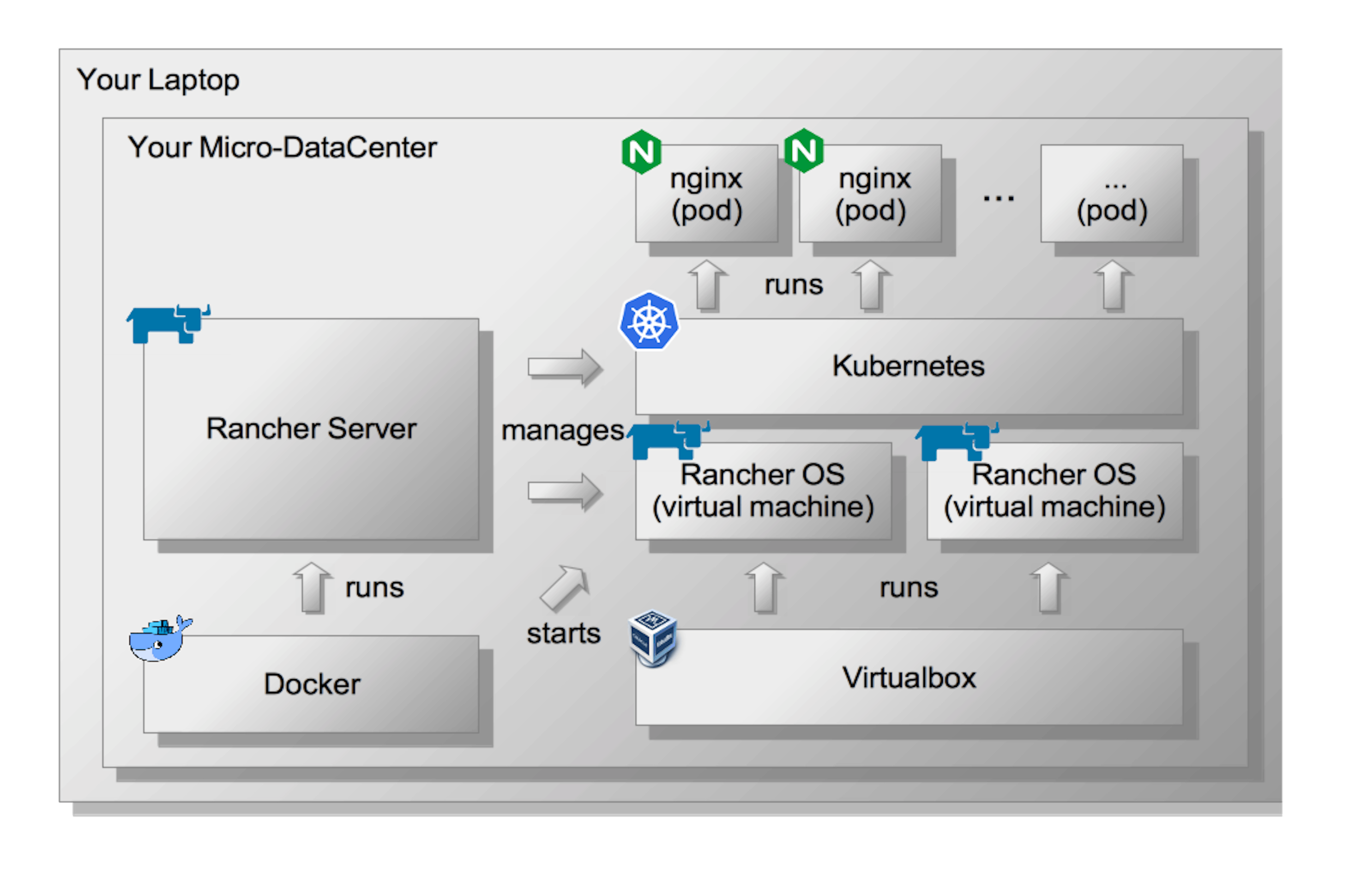Click the 'manages' label
The height and width of the screenshot is (869, 1355).
(563, 431)
